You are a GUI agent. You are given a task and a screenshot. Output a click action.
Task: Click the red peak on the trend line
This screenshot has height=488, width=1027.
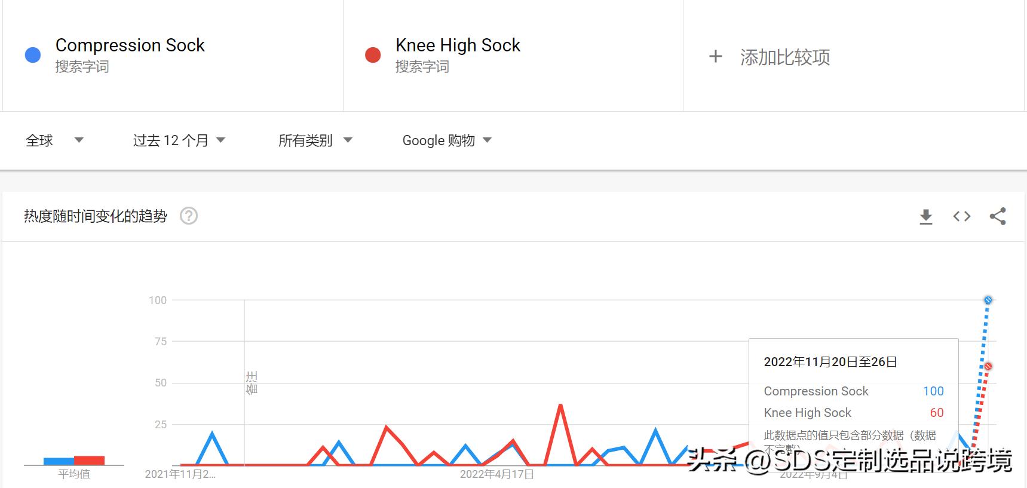tap(560, 406)
